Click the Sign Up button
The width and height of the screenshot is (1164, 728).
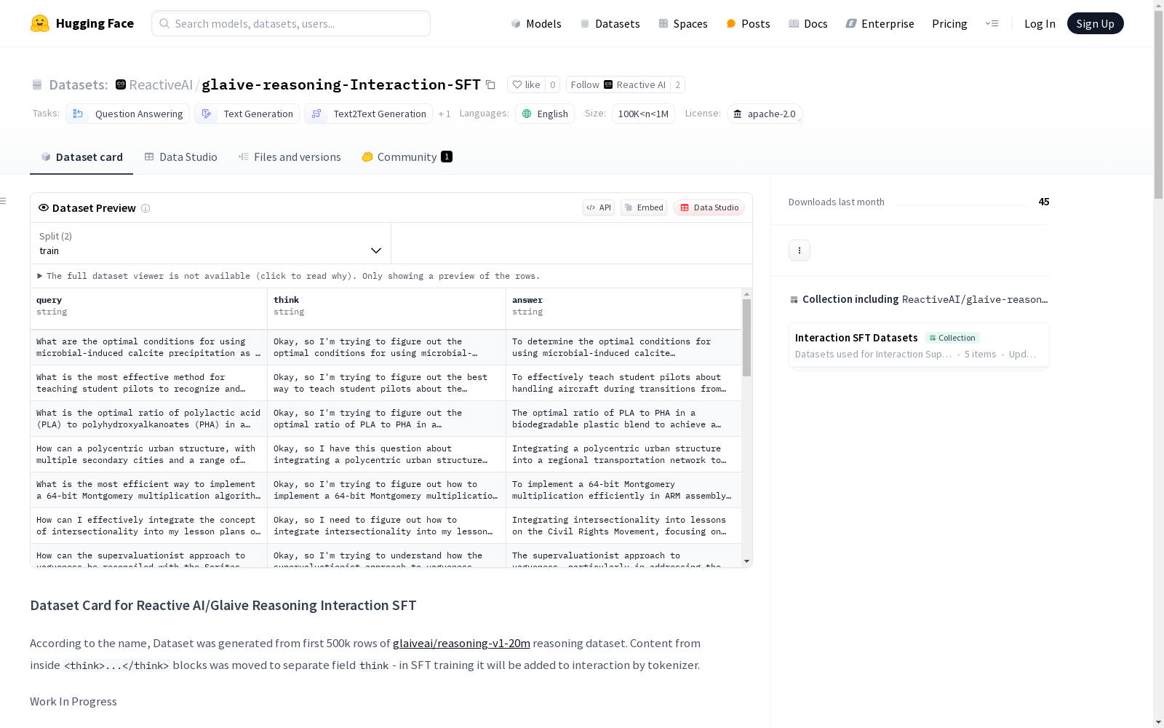(1095, 23)
